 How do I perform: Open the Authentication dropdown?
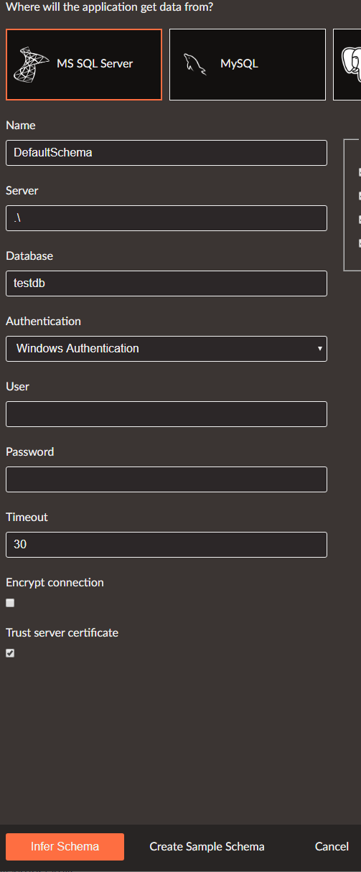167,348
